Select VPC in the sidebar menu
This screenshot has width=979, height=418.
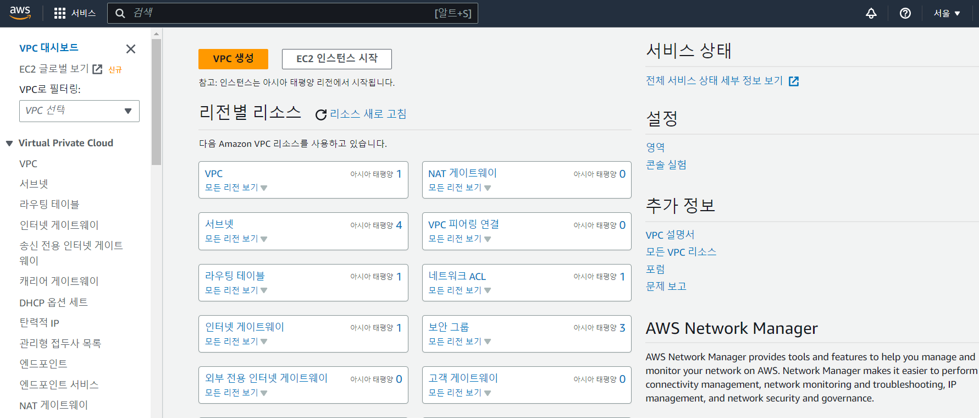(x=29, y=164)
